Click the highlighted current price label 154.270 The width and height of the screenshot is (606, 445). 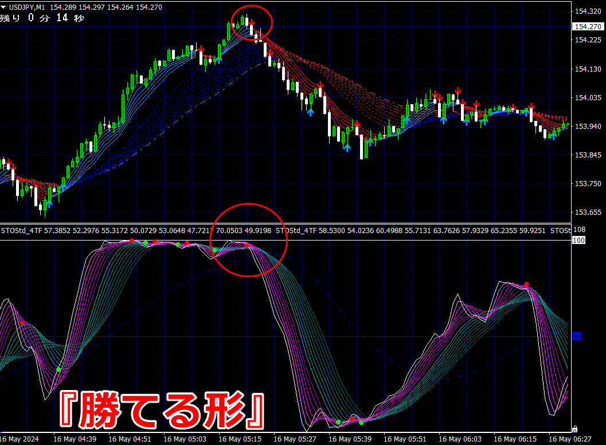(588, 26)
